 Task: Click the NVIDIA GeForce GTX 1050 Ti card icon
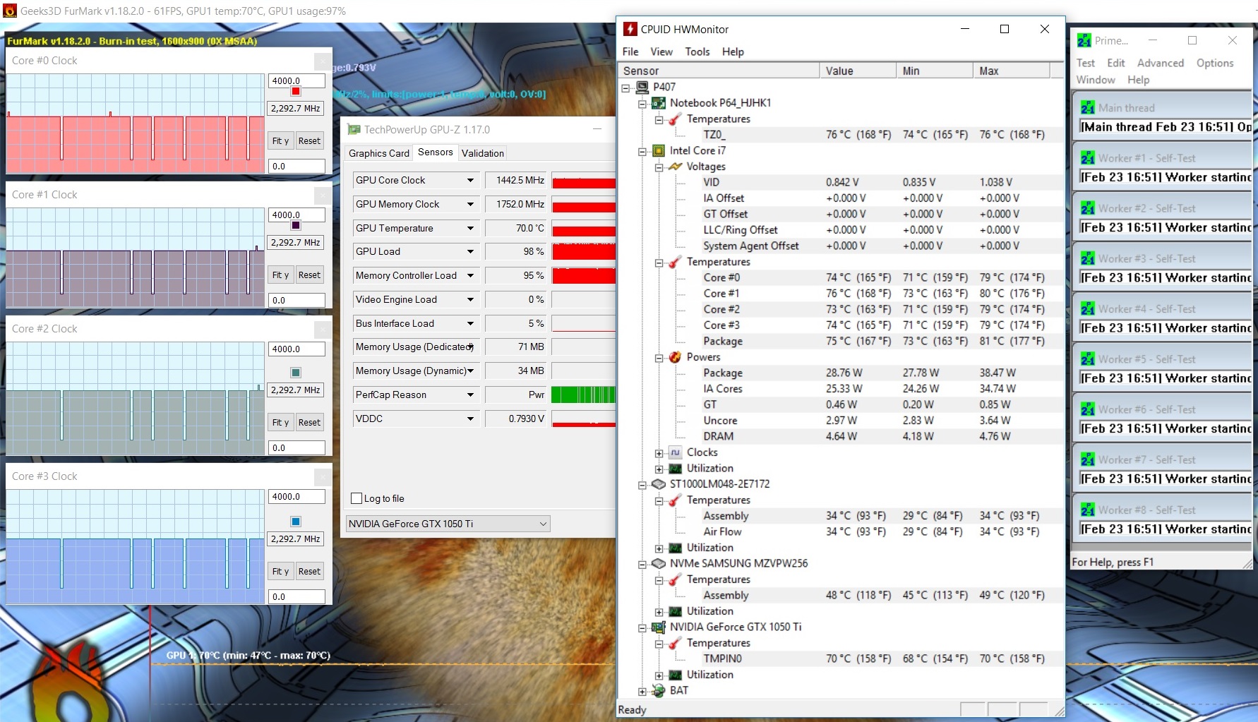pos(659,627)
